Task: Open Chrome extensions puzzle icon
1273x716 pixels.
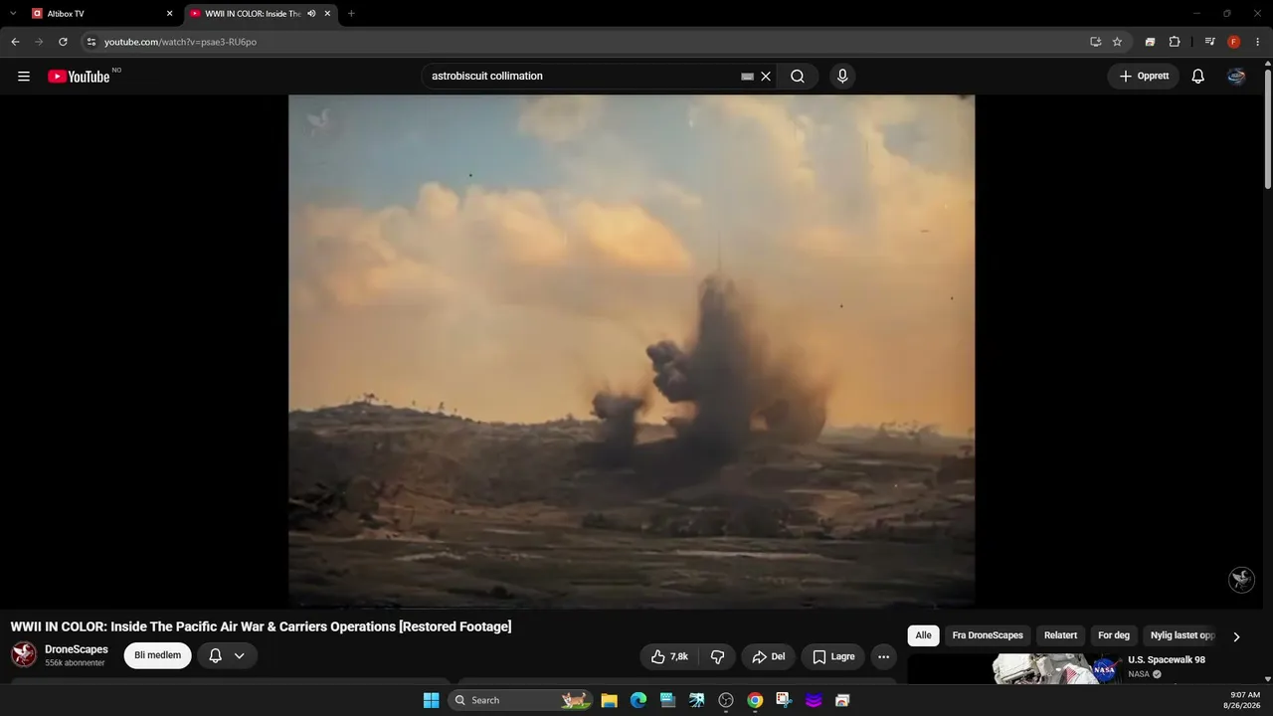Action: pos(1175,42)
